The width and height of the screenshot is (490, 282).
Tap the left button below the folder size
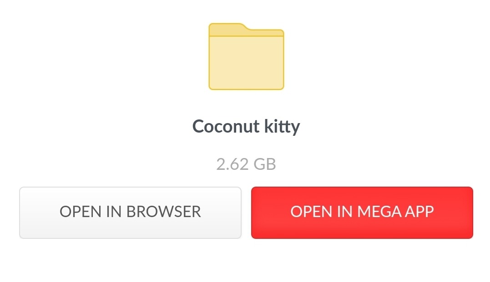(130, 212)
